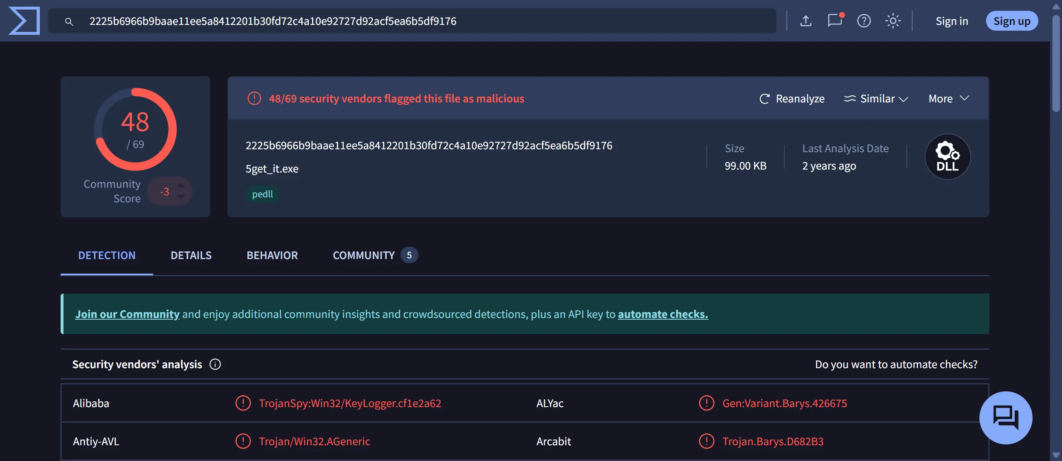The width and height of the screenshot is (1062, 461).
Task: Click the DLL file type icon
Action: 947,157
